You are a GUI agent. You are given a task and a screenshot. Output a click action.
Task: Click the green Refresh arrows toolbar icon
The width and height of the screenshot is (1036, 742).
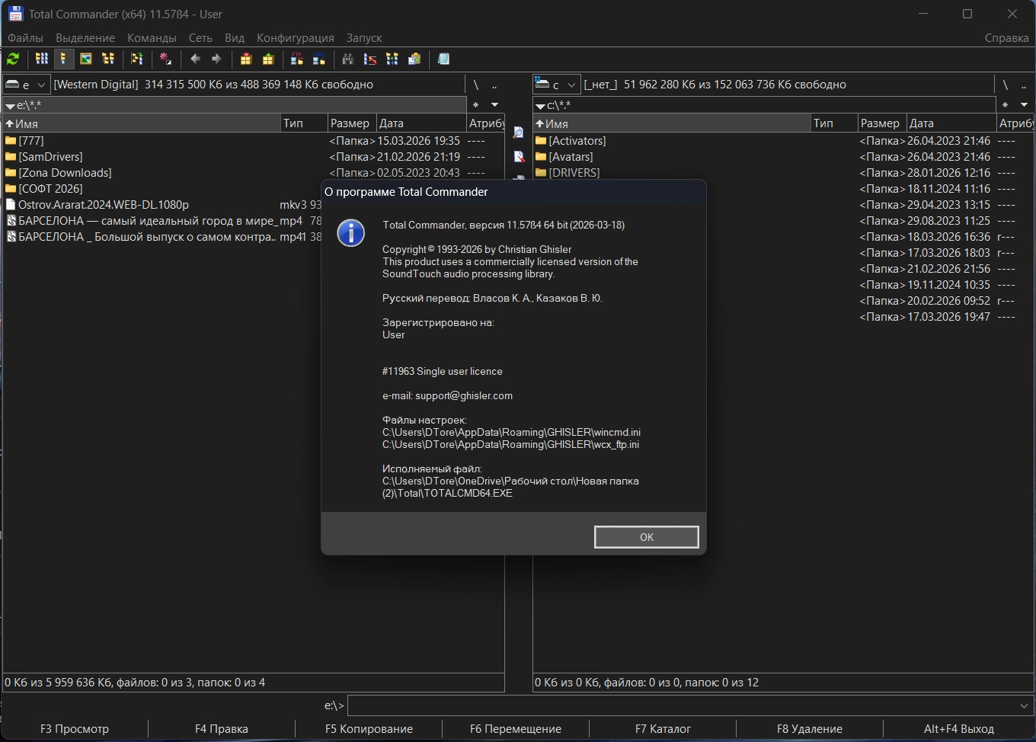coord(13,59)
